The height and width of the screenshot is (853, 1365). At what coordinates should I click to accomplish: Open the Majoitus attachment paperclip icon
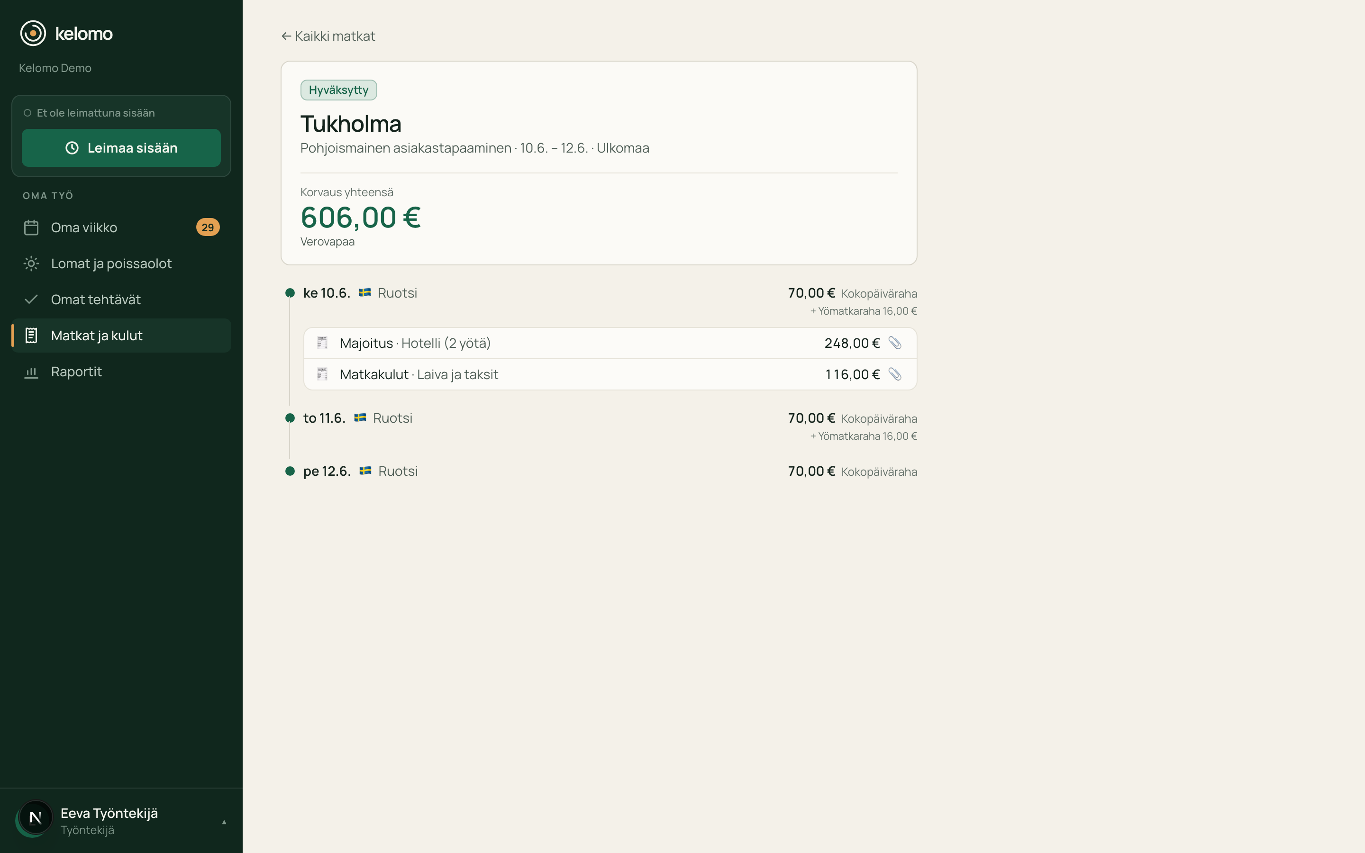(894, 343)
